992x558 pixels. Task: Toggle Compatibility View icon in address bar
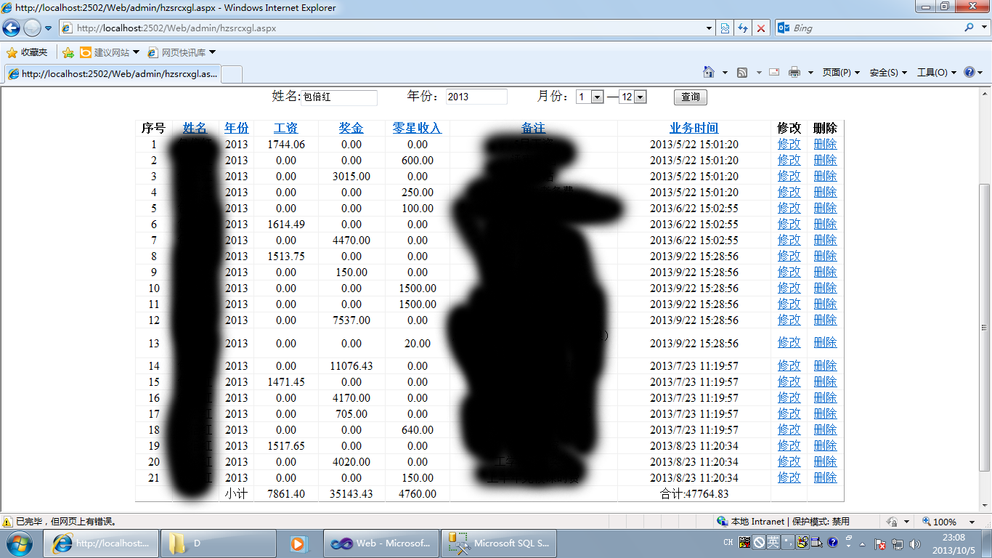(x=725, y=28)
